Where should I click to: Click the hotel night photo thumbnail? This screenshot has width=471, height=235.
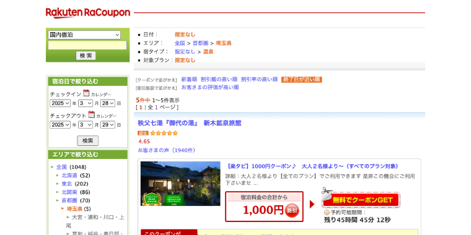click(180, 184)
